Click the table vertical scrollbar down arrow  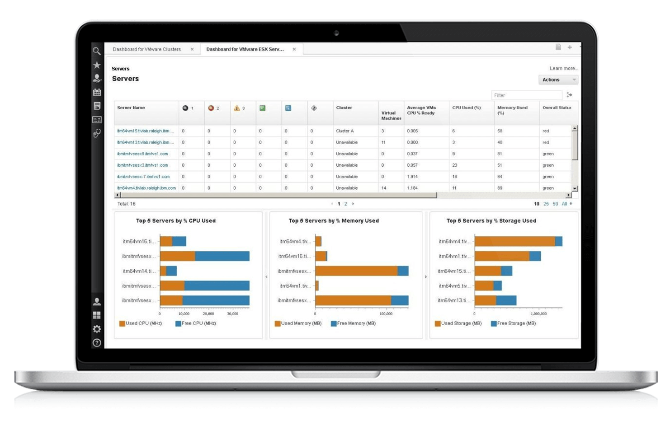point(575,189)
